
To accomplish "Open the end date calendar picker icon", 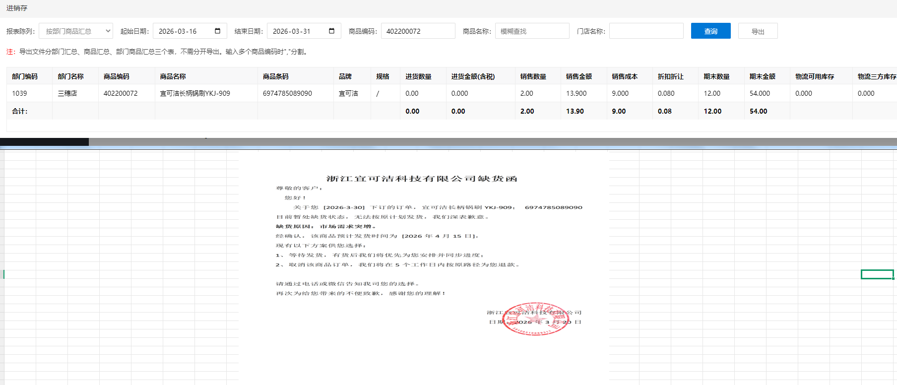I will coord(331,31).
